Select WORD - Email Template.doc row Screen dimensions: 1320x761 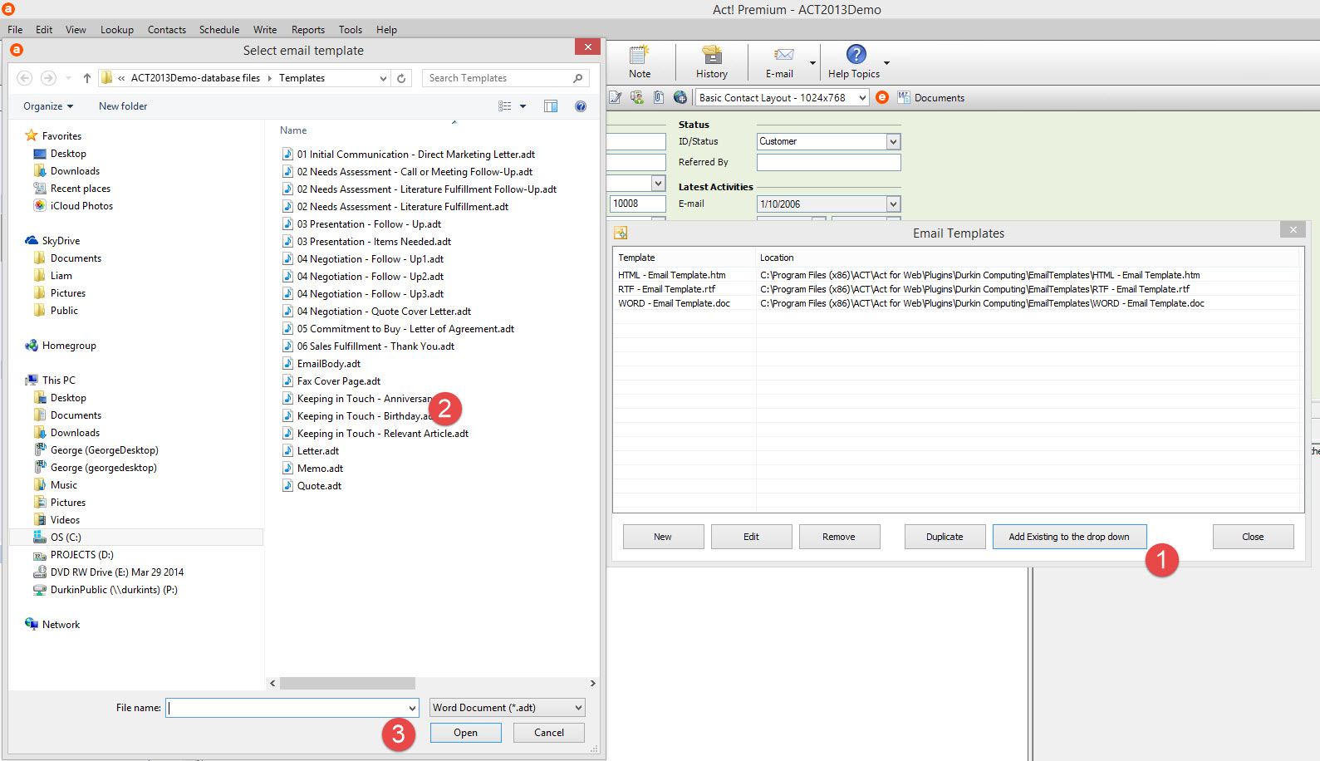[x=957, y=303]
